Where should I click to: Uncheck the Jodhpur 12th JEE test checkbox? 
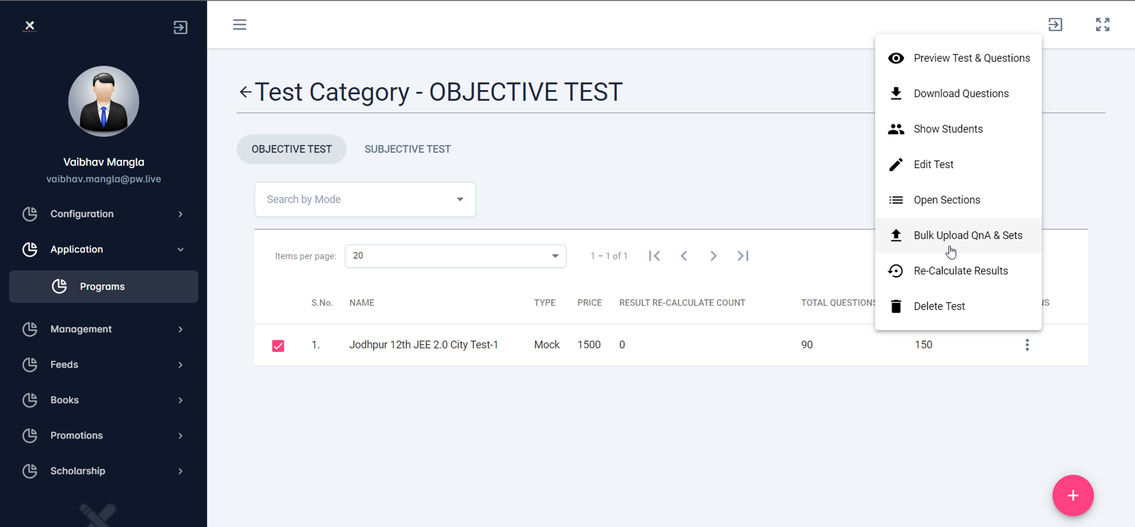(278, 345)
